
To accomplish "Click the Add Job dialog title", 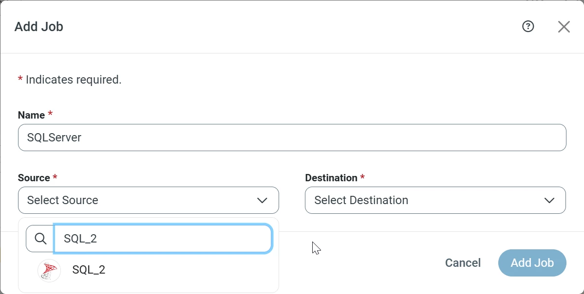I will click(x=38, y=27).
